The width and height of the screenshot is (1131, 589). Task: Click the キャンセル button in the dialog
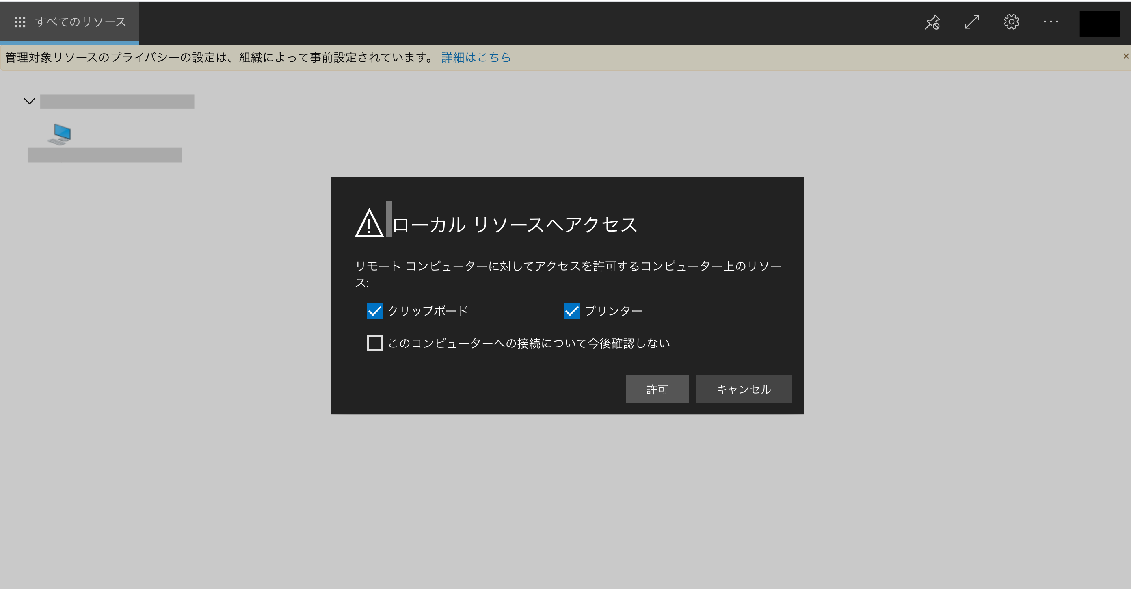[743, 389]
